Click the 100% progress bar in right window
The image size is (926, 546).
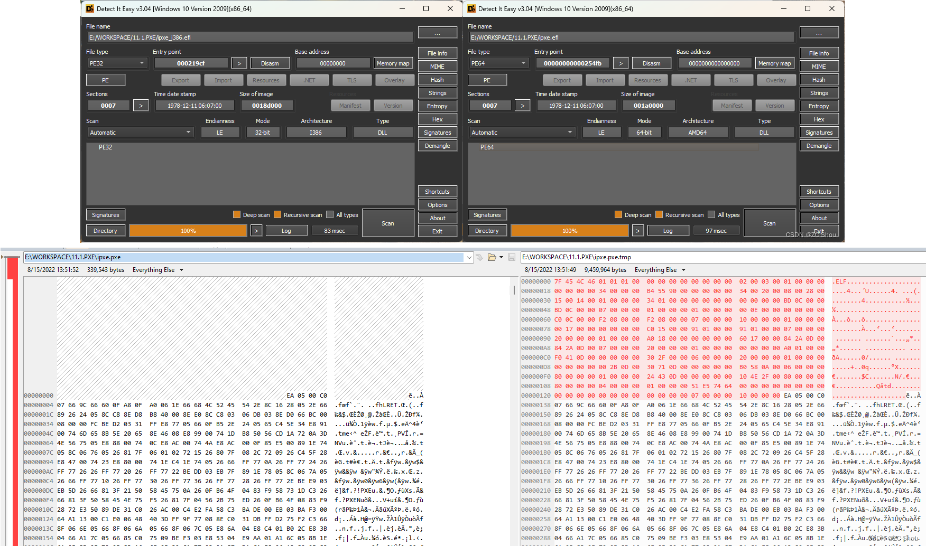point(570,231)
